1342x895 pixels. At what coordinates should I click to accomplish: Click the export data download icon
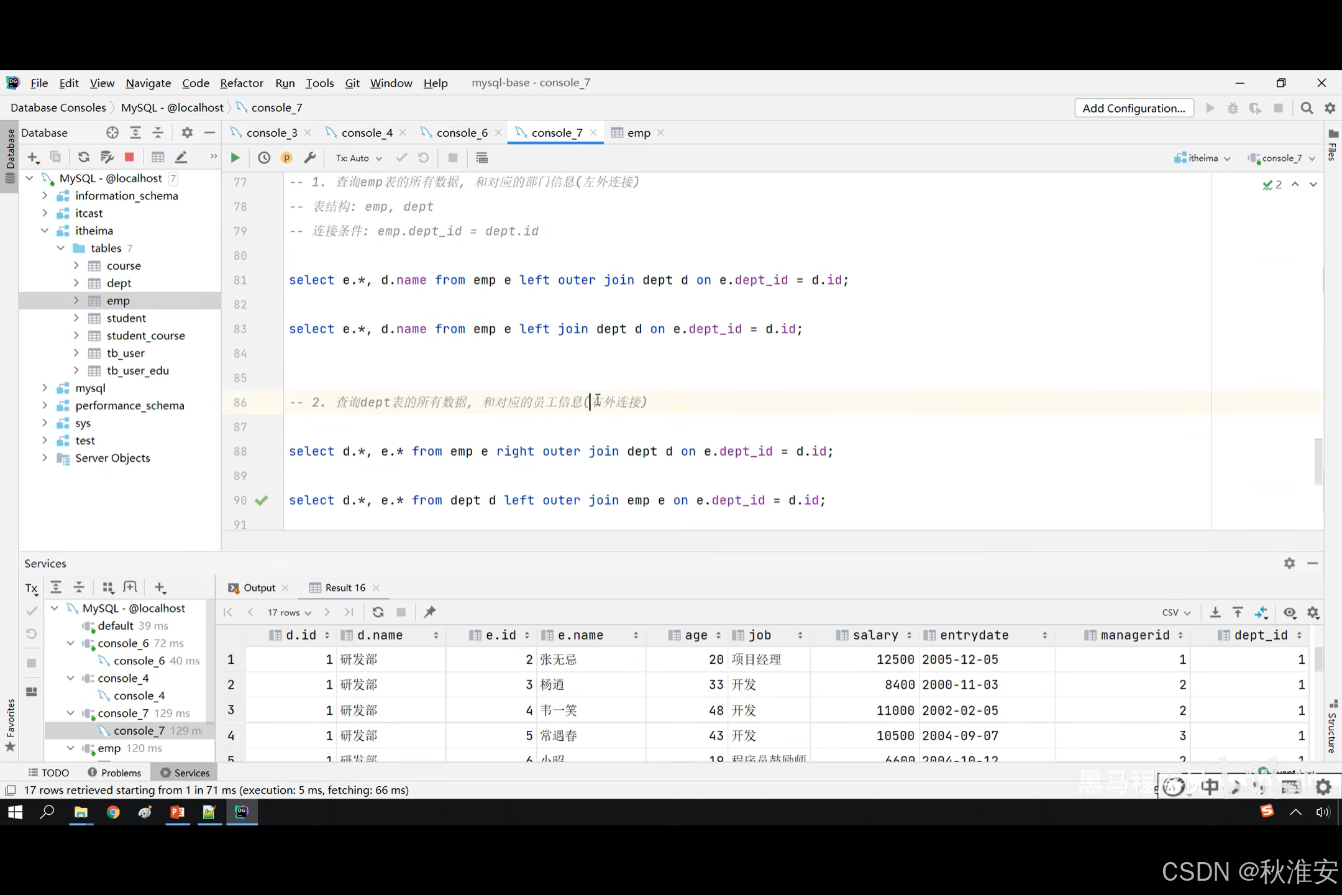tap(1215, 613)
